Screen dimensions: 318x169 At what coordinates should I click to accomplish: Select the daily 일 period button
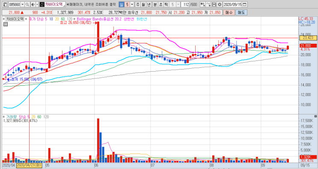point(121,4)
